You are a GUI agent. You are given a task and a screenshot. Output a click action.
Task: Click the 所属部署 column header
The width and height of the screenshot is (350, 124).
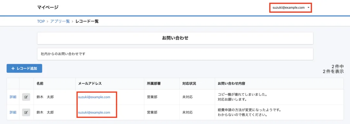[154, 84]
